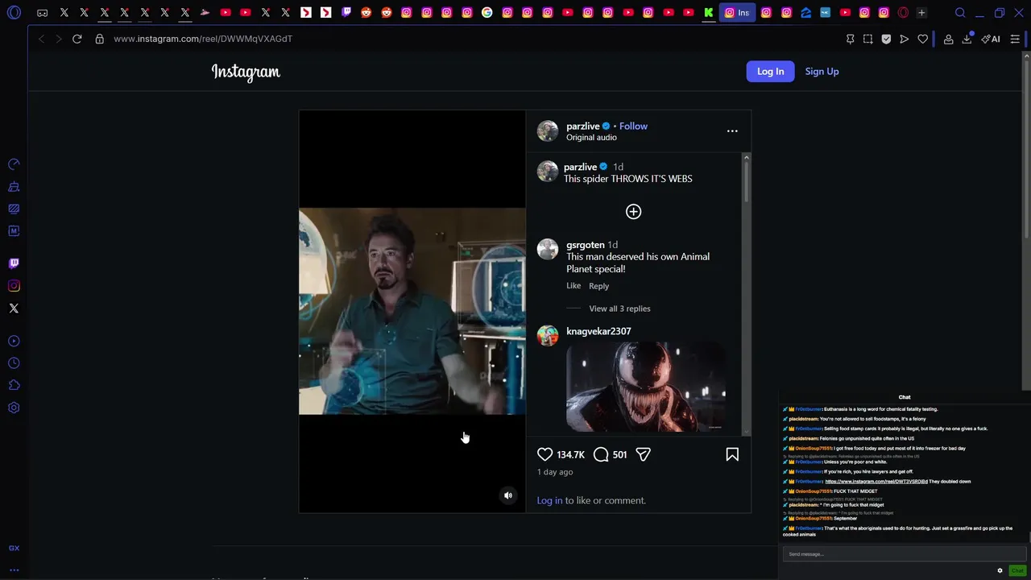The width and height of the screenshot is (1031, 580).
Task: Open the browser profile icon
Action: (949, 39)
